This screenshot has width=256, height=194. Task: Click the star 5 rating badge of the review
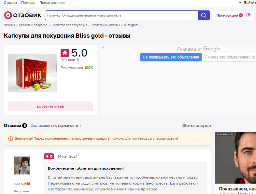pyautogui.click(x=49, y=156)
